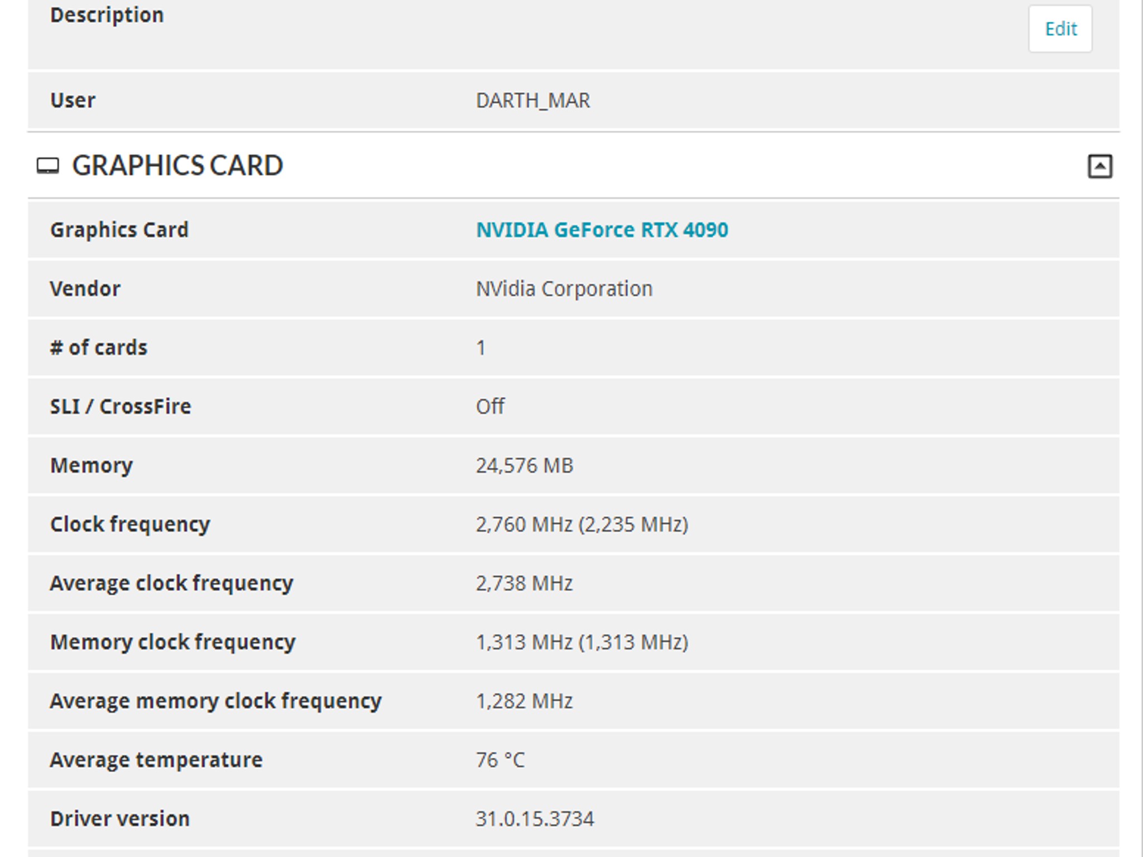Select the Clock frequency value text
This screenshot has height=857, width=1143.
pyautogui.click(x=582, y=524)
